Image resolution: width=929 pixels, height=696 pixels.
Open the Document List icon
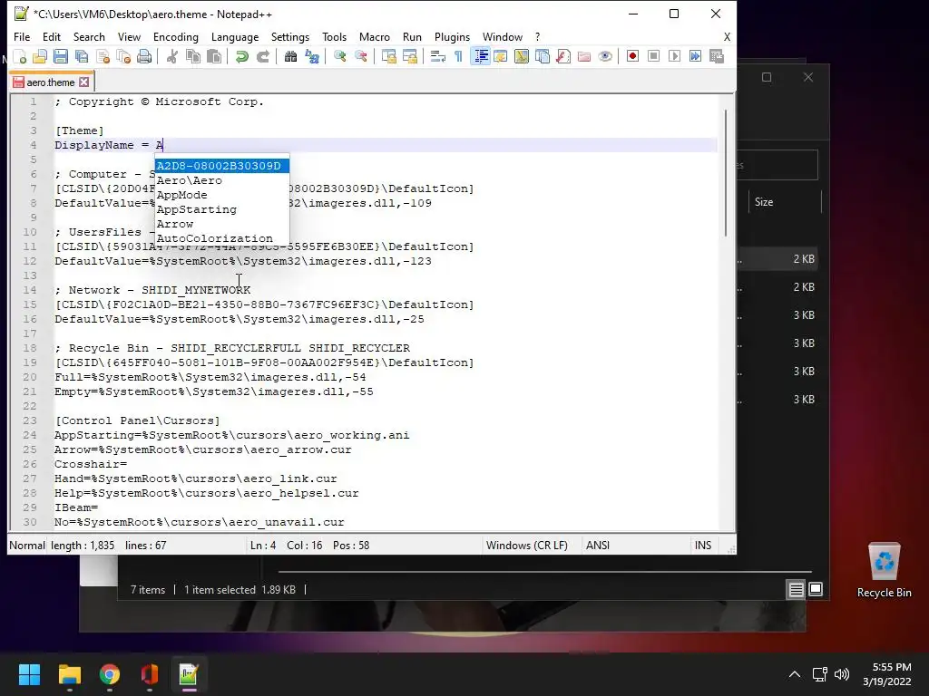[543, 56]
